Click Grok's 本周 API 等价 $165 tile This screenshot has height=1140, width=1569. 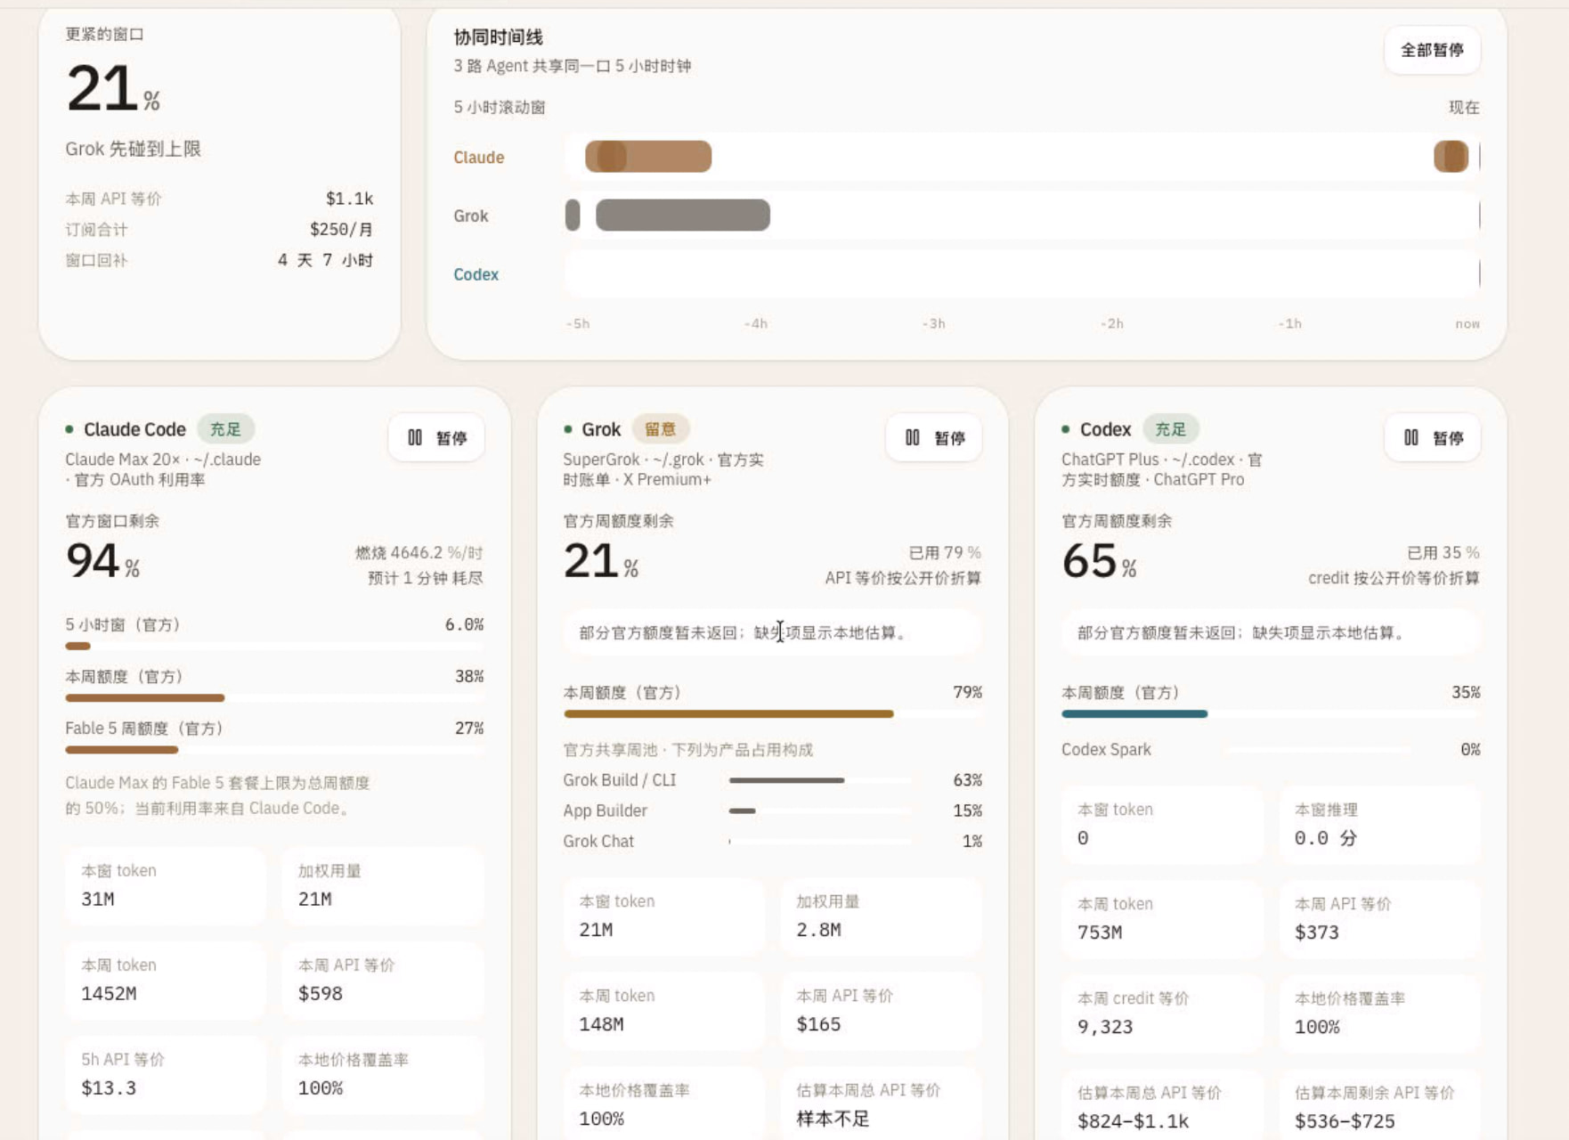(882, 1010)
